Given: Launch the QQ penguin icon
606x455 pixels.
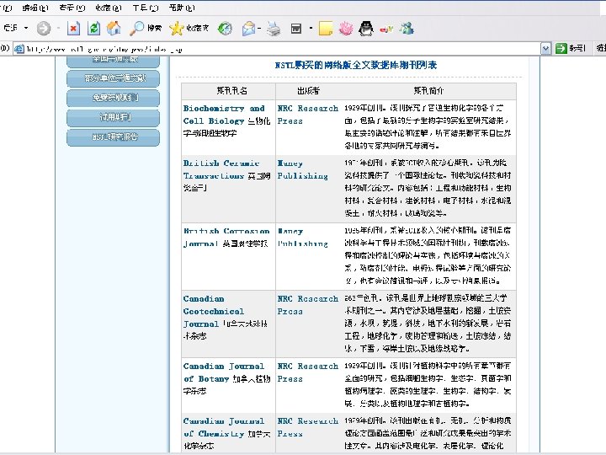Looking at the screenshot, I should click(366, 29).
